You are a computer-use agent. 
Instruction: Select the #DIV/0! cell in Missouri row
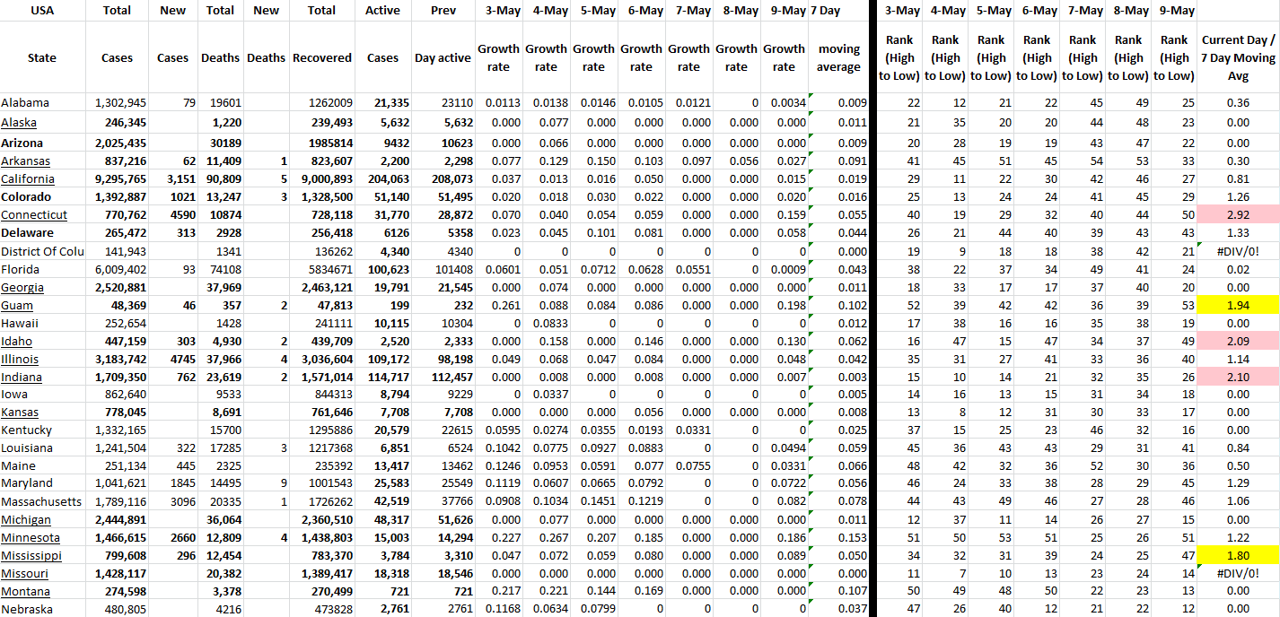pyautogui.click(x=1239, y=573)
